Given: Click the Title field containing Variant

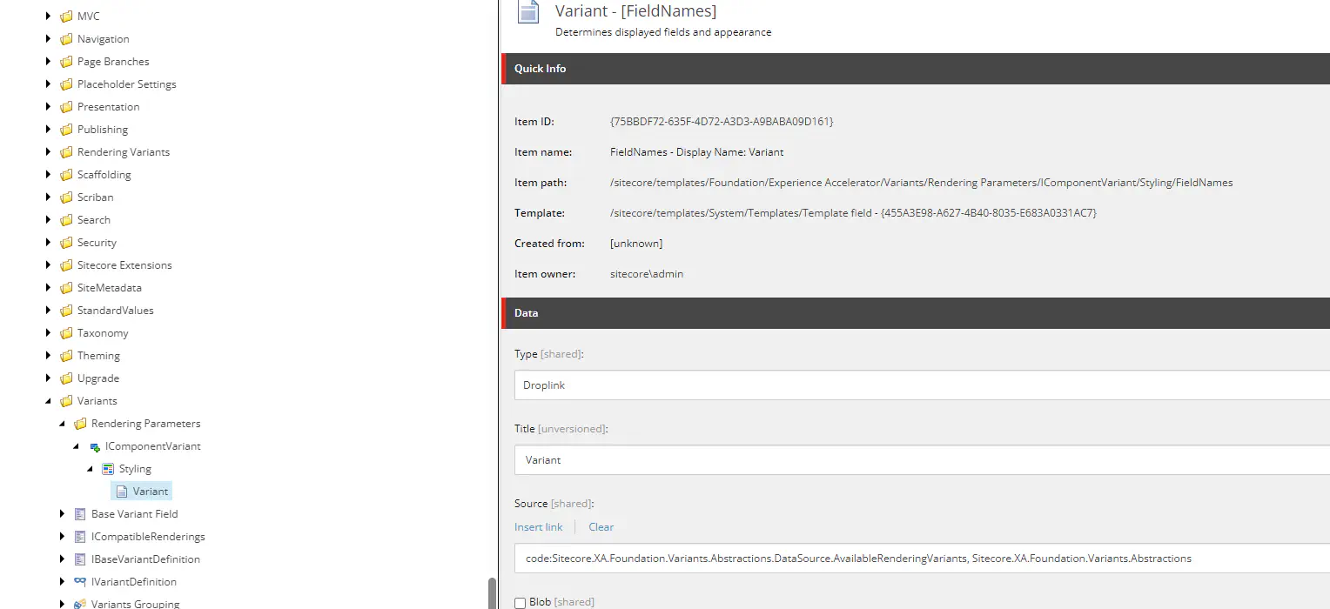Looking at the screenshot, I should (x=922, y=460).
